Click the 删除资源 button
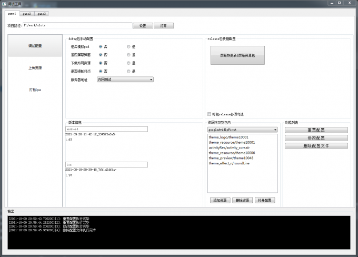The image size is (358, 257). 242,200
